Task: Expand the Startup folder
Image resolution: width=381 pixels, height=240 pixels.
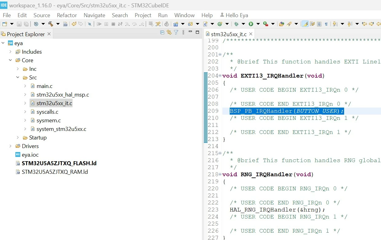Action: coord(18,138)
